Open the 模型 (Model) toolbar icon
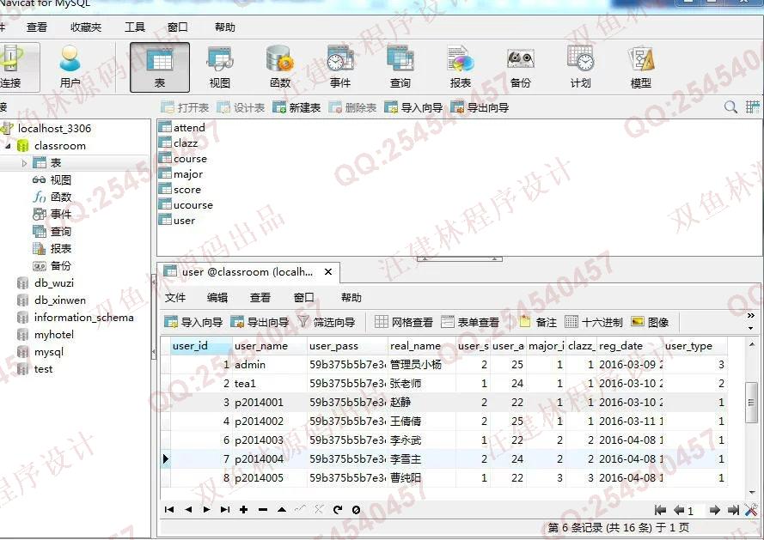The height and width of the screenshot is (540, 764). click(x=641, y=67)
